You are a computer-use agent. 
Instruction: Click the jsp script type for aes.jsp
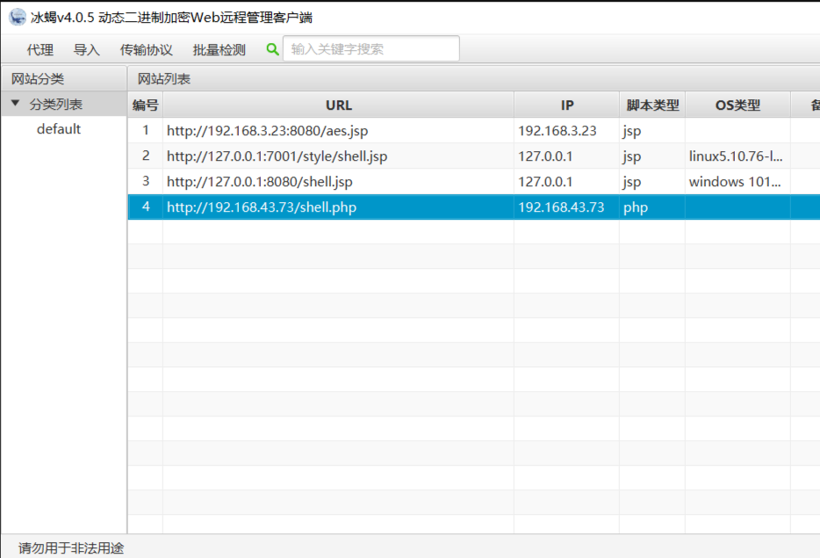[x=632, y=132]
